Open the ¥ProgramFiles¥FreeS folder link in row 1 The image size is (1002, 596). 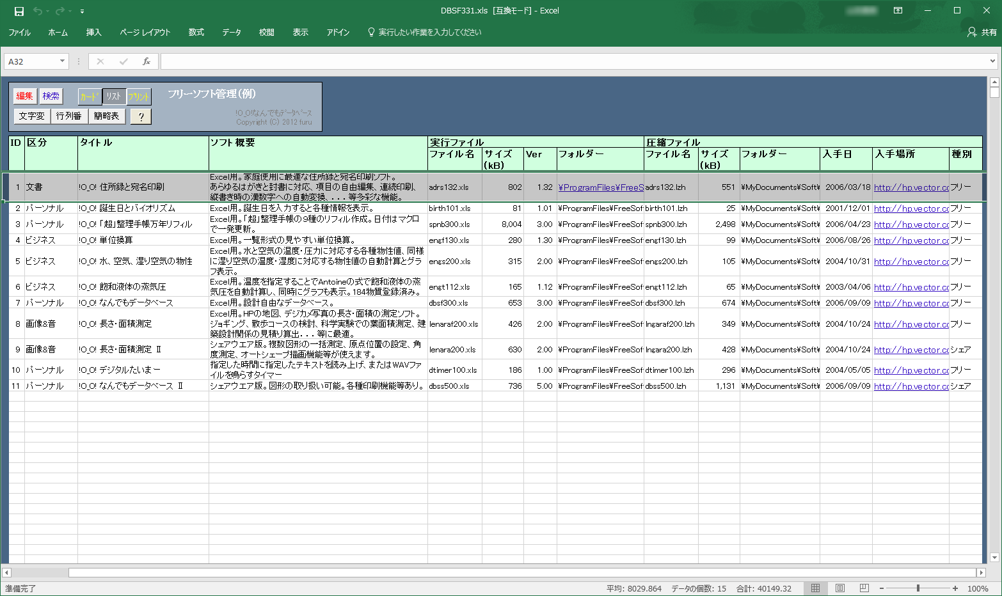pos(601,187)
